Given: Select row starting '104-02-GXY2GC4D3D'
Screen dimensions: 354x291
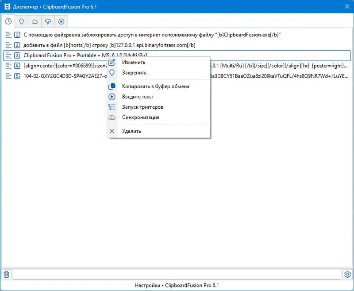Looking at the screenshot, I should 177,76.
